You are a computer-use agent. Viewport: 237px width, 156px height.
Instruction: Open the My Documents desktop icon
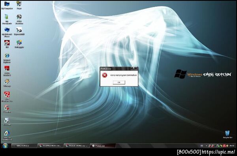(x=7, y=19)
